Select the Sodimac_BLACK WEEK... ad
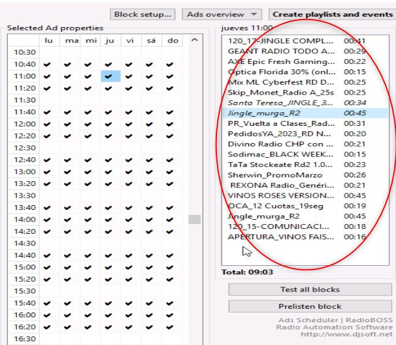The width and height of the screenshot is (396, 345). click(305, 154)
